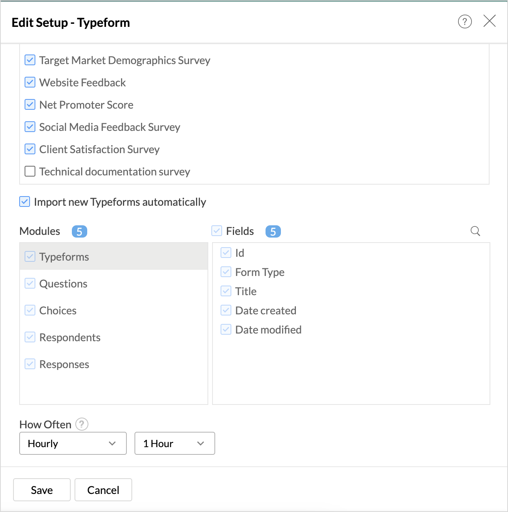Check Technical documentation survey
Viewport: 508px width, 512px height.
tap(30, 171)
